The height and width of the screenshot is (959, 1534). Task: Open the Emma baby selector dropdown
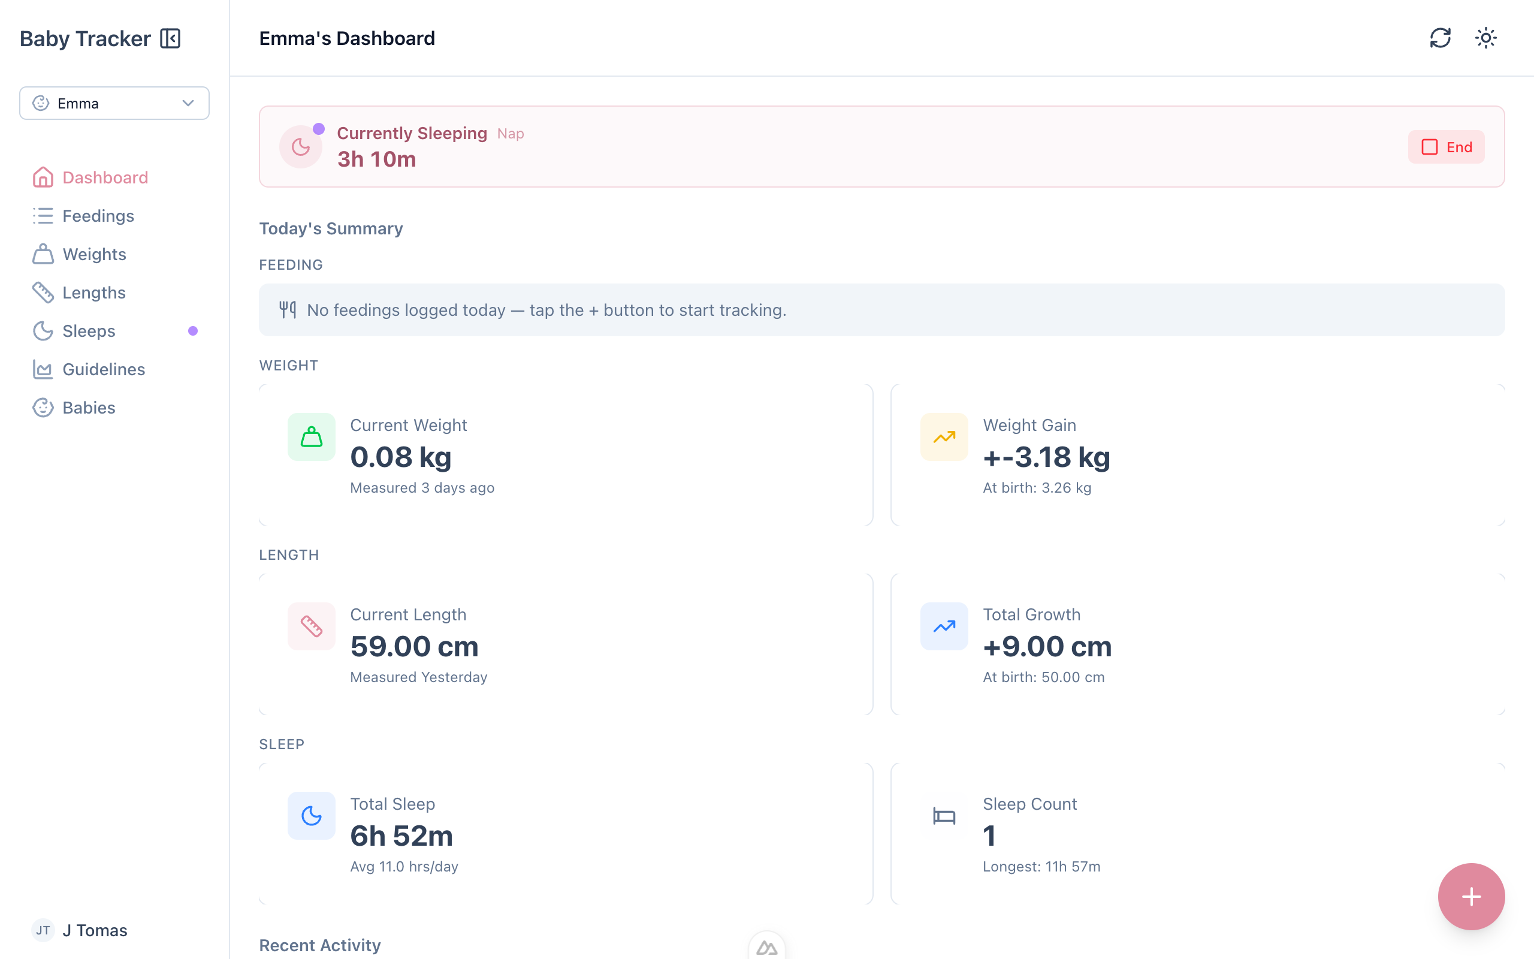point(114,102)
